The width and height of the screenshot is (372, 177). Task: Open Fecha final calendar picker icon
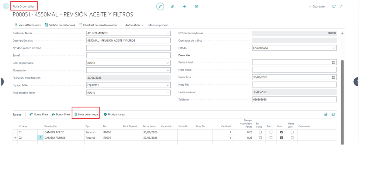333,77
